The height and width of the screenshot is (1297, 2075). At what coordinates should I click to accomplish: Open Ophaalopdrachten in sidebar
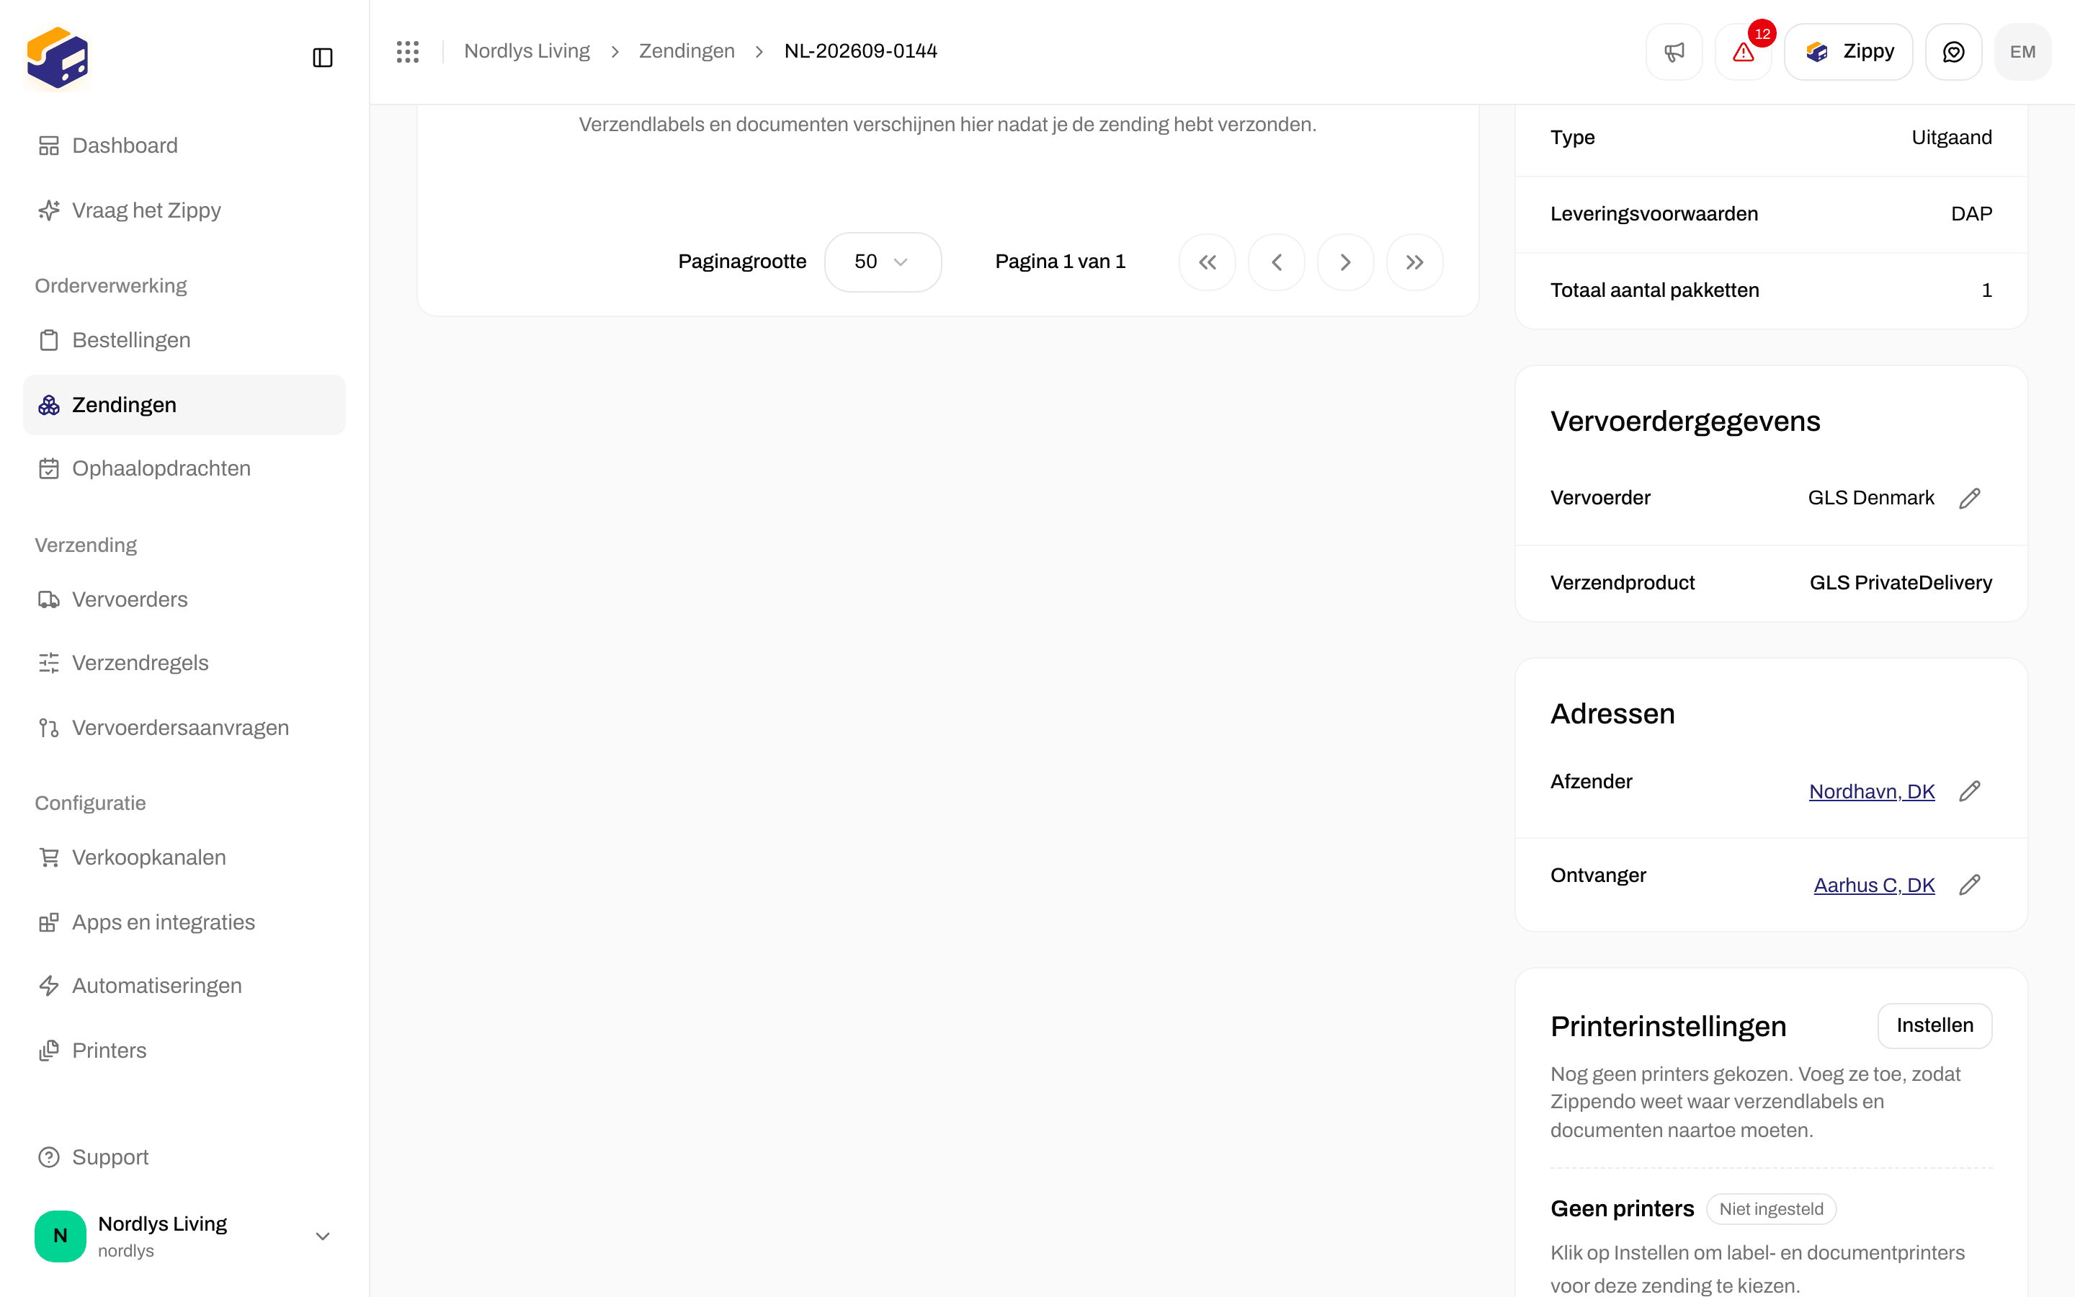click(x=184, y=468)
